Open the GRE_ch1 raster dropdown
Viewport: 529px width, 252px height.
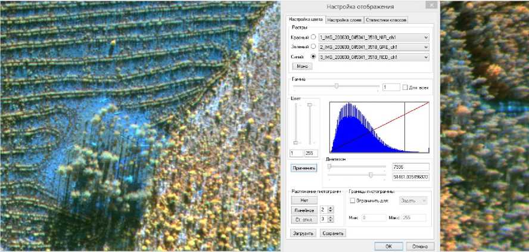pyautogui.click(x=374, y=47)
